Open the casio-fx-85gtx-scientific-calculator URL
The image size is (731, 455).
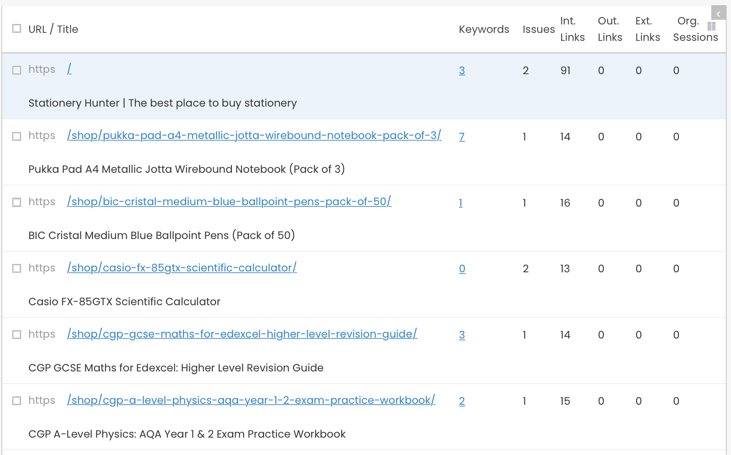pos(182,268)
